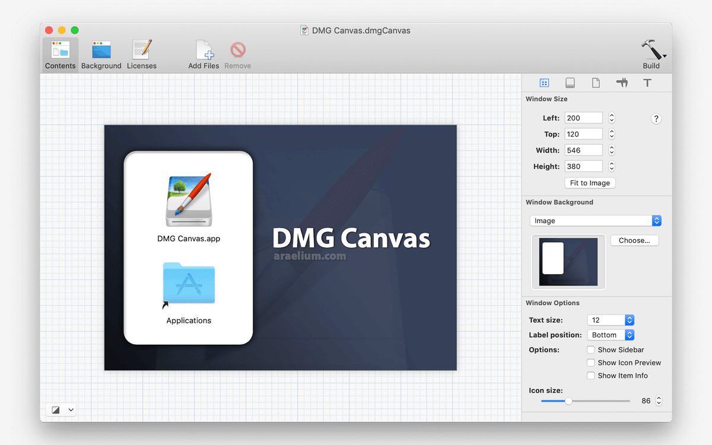The image size is (712, 445).
Task: Minimize the window with the yellow button
Action: 62,30
